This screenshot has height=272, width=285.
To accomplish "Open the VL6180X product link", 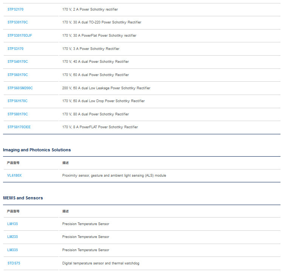I will click(x=14, y=176).
